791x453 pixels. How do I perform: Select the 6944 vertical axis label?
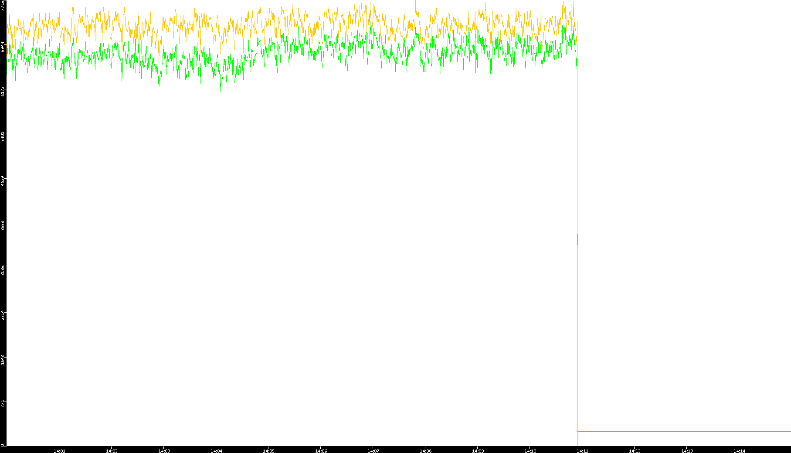click(x=3, y=47)
